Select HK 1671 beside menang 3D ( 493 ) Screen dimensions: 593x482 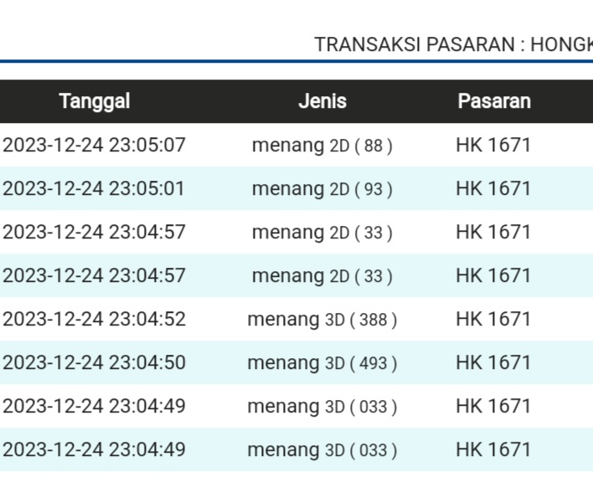tap(493, 362)
